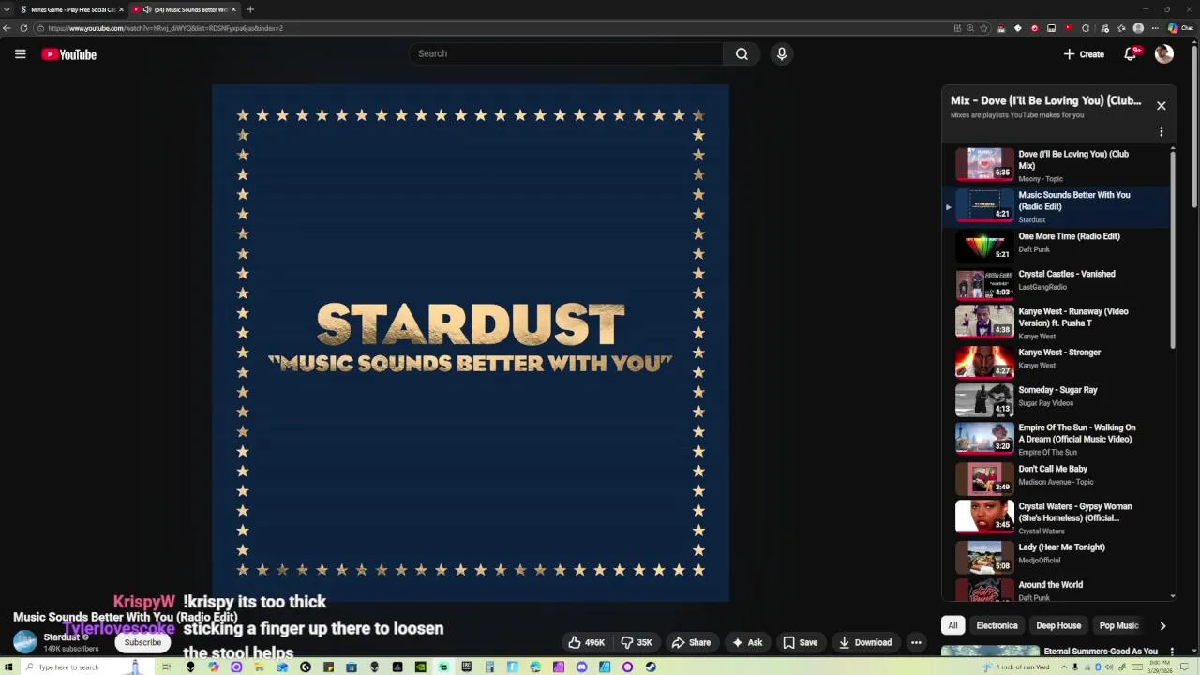
Task: Start voice search with the microphone
Action: (781, 53)
